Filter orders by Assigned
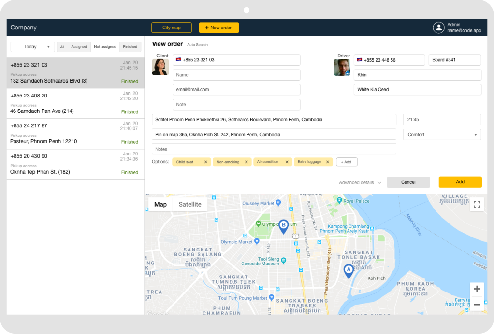Image resolution: width=494 pixels, height=334 pixels. point(79,47)
